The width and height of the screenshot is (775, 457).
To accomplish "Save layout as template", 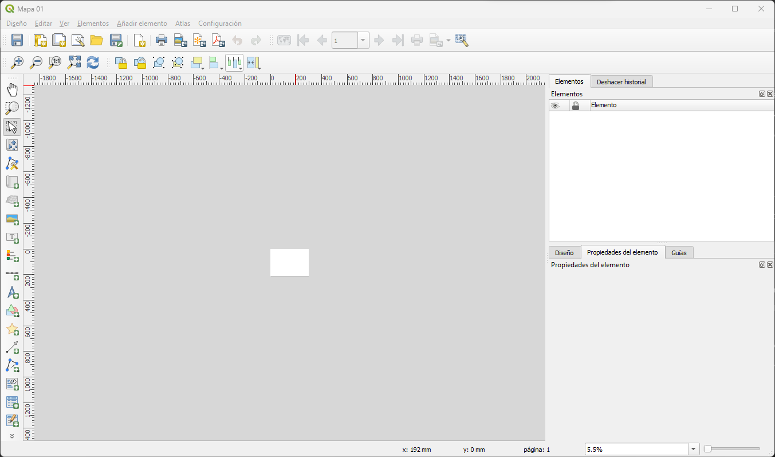I will coord(116,40).
